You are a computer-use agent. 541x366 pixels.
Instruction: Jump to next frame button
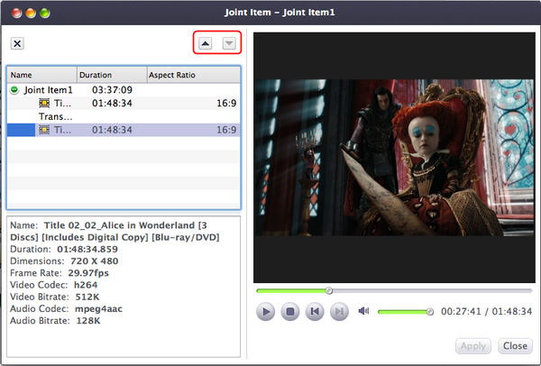[339, 312]
